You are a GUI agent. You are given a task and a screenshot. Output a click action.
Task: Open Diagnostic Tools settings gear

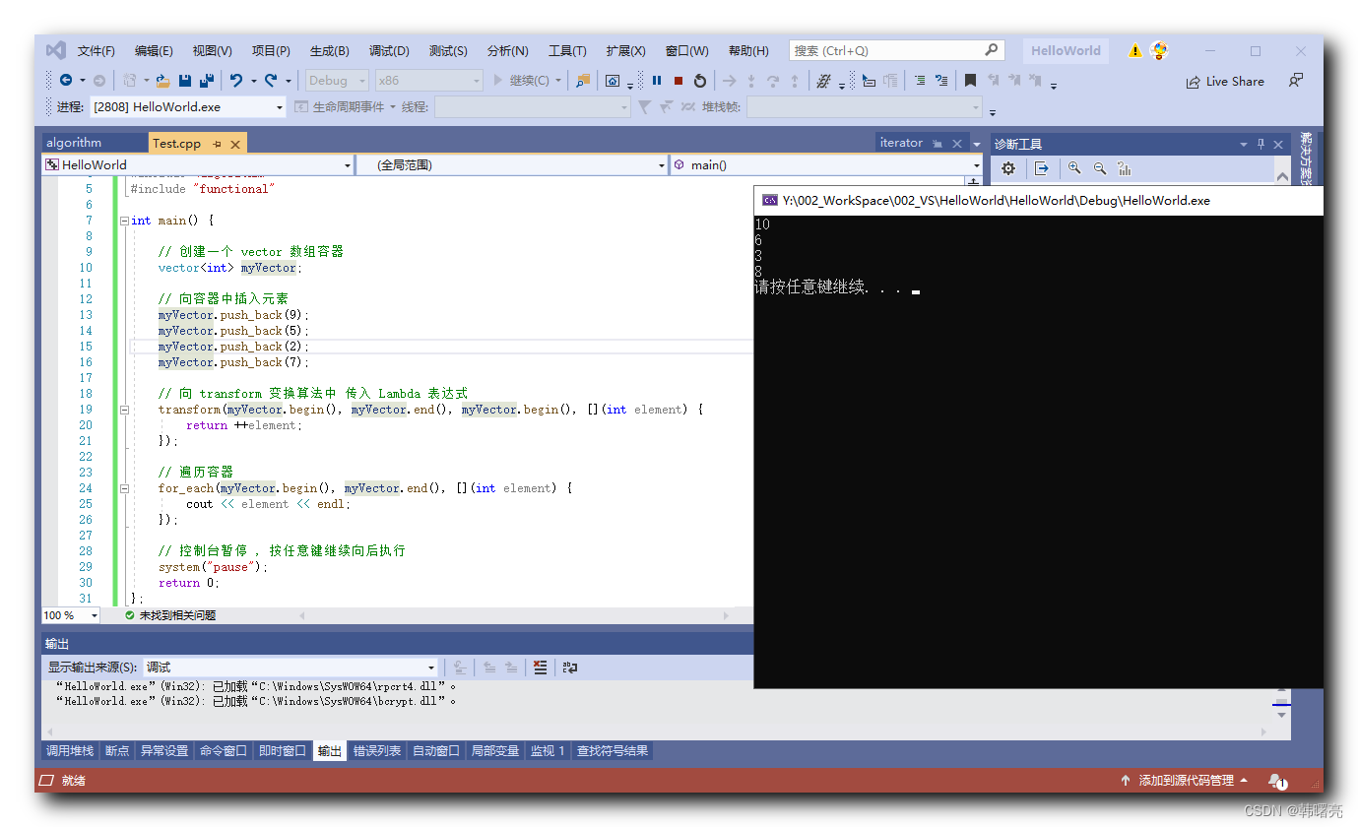click(1008, 168)
